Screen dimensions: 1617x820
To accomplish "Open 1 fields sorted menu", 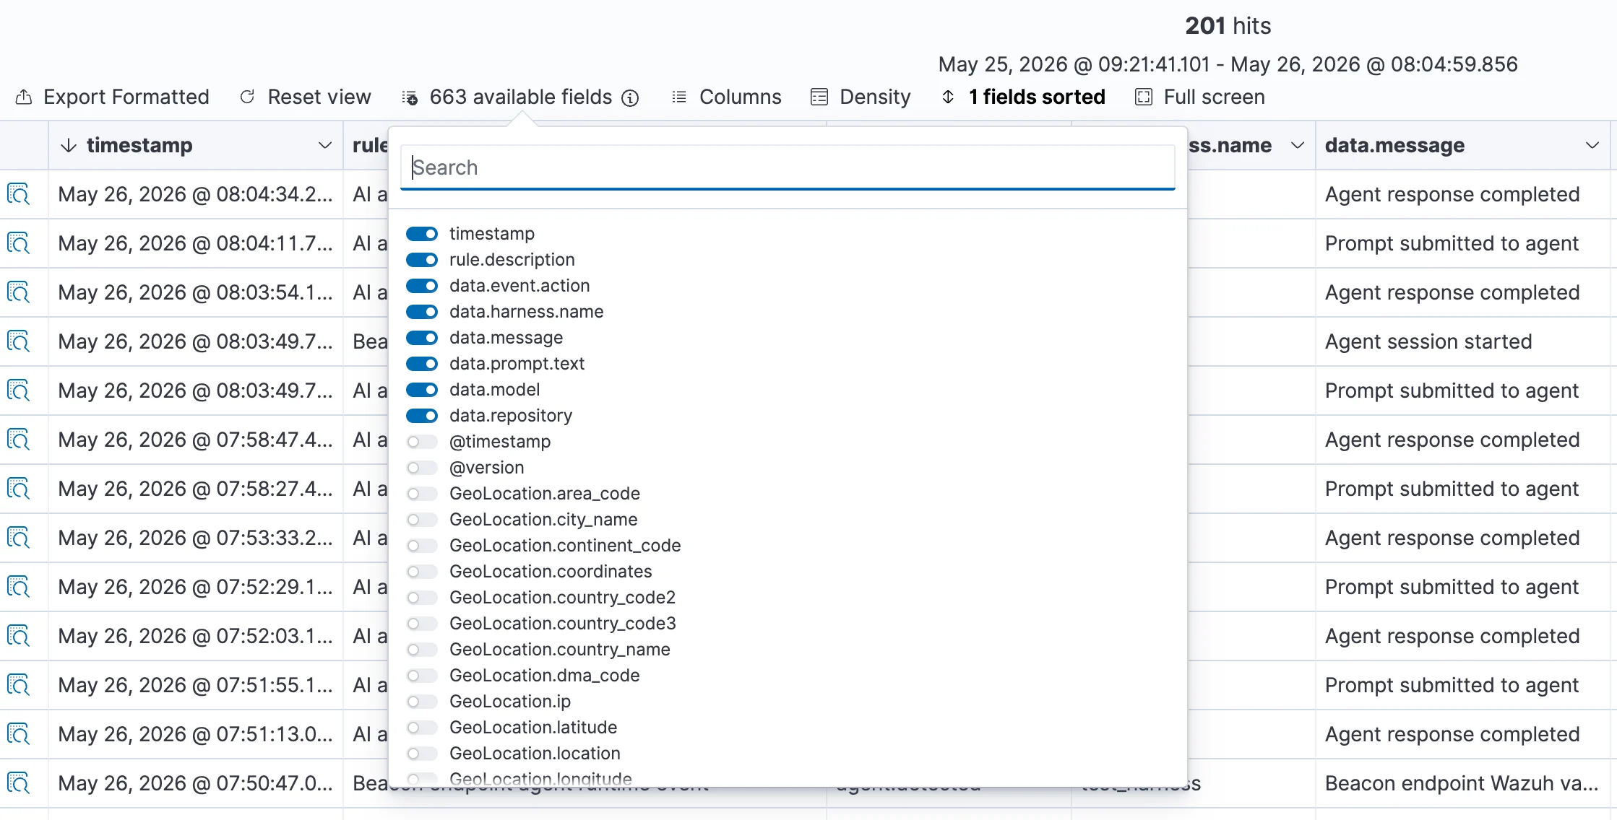I will pos(1023,97).
